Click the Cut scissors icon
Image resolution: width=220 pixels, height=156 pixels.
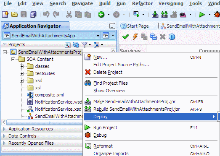[x=69, y=14]
